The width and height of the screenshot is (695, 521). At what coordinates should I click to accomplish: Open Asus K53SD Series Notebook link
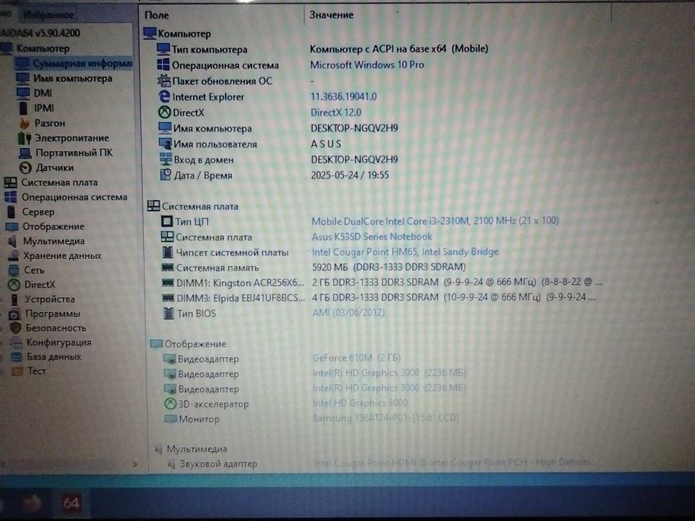372,237
